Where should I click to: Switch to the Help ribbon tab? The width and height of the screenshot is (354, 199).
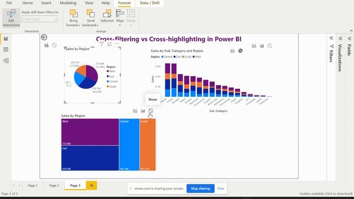106,3
